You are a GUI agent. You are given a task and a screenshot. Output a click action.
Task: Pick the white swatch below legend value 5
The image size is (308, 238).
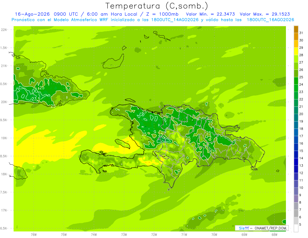(296, 228)
